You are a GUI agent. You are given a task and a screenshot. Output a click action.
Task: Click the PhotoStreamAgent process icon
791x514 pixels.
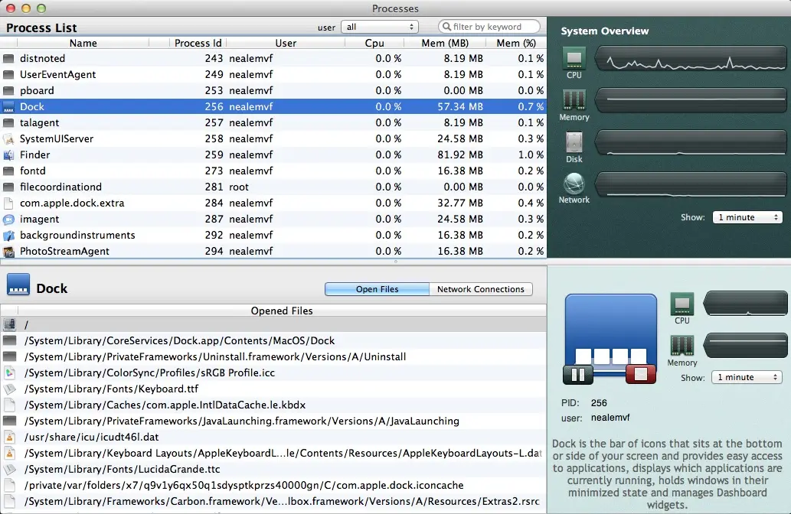(x=8, y=252)
